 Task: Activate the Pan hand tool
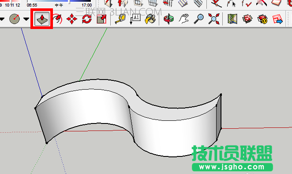pos(184,19)
